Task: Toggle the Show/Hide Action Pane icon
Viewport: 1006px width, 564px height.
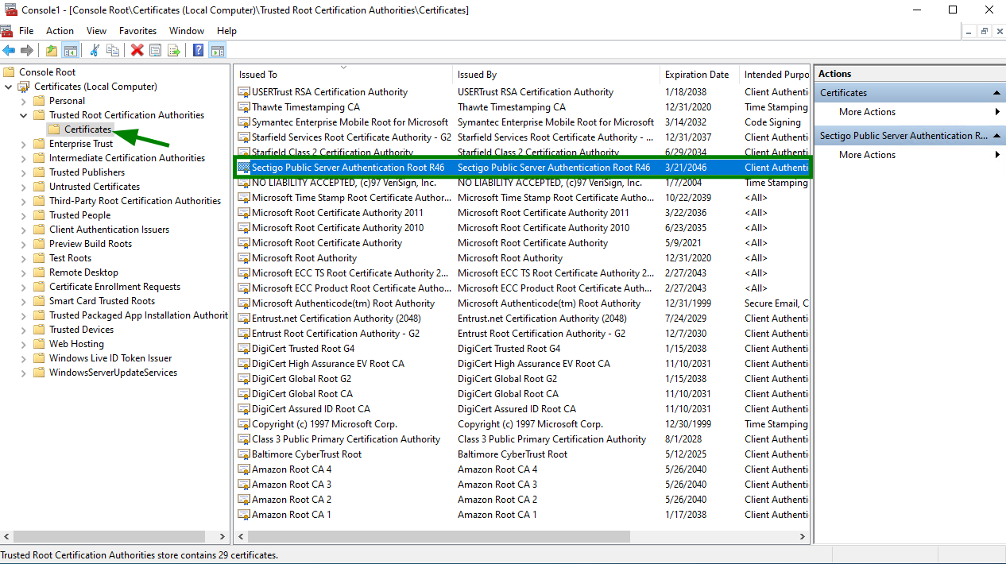Action: coord(218,51)
